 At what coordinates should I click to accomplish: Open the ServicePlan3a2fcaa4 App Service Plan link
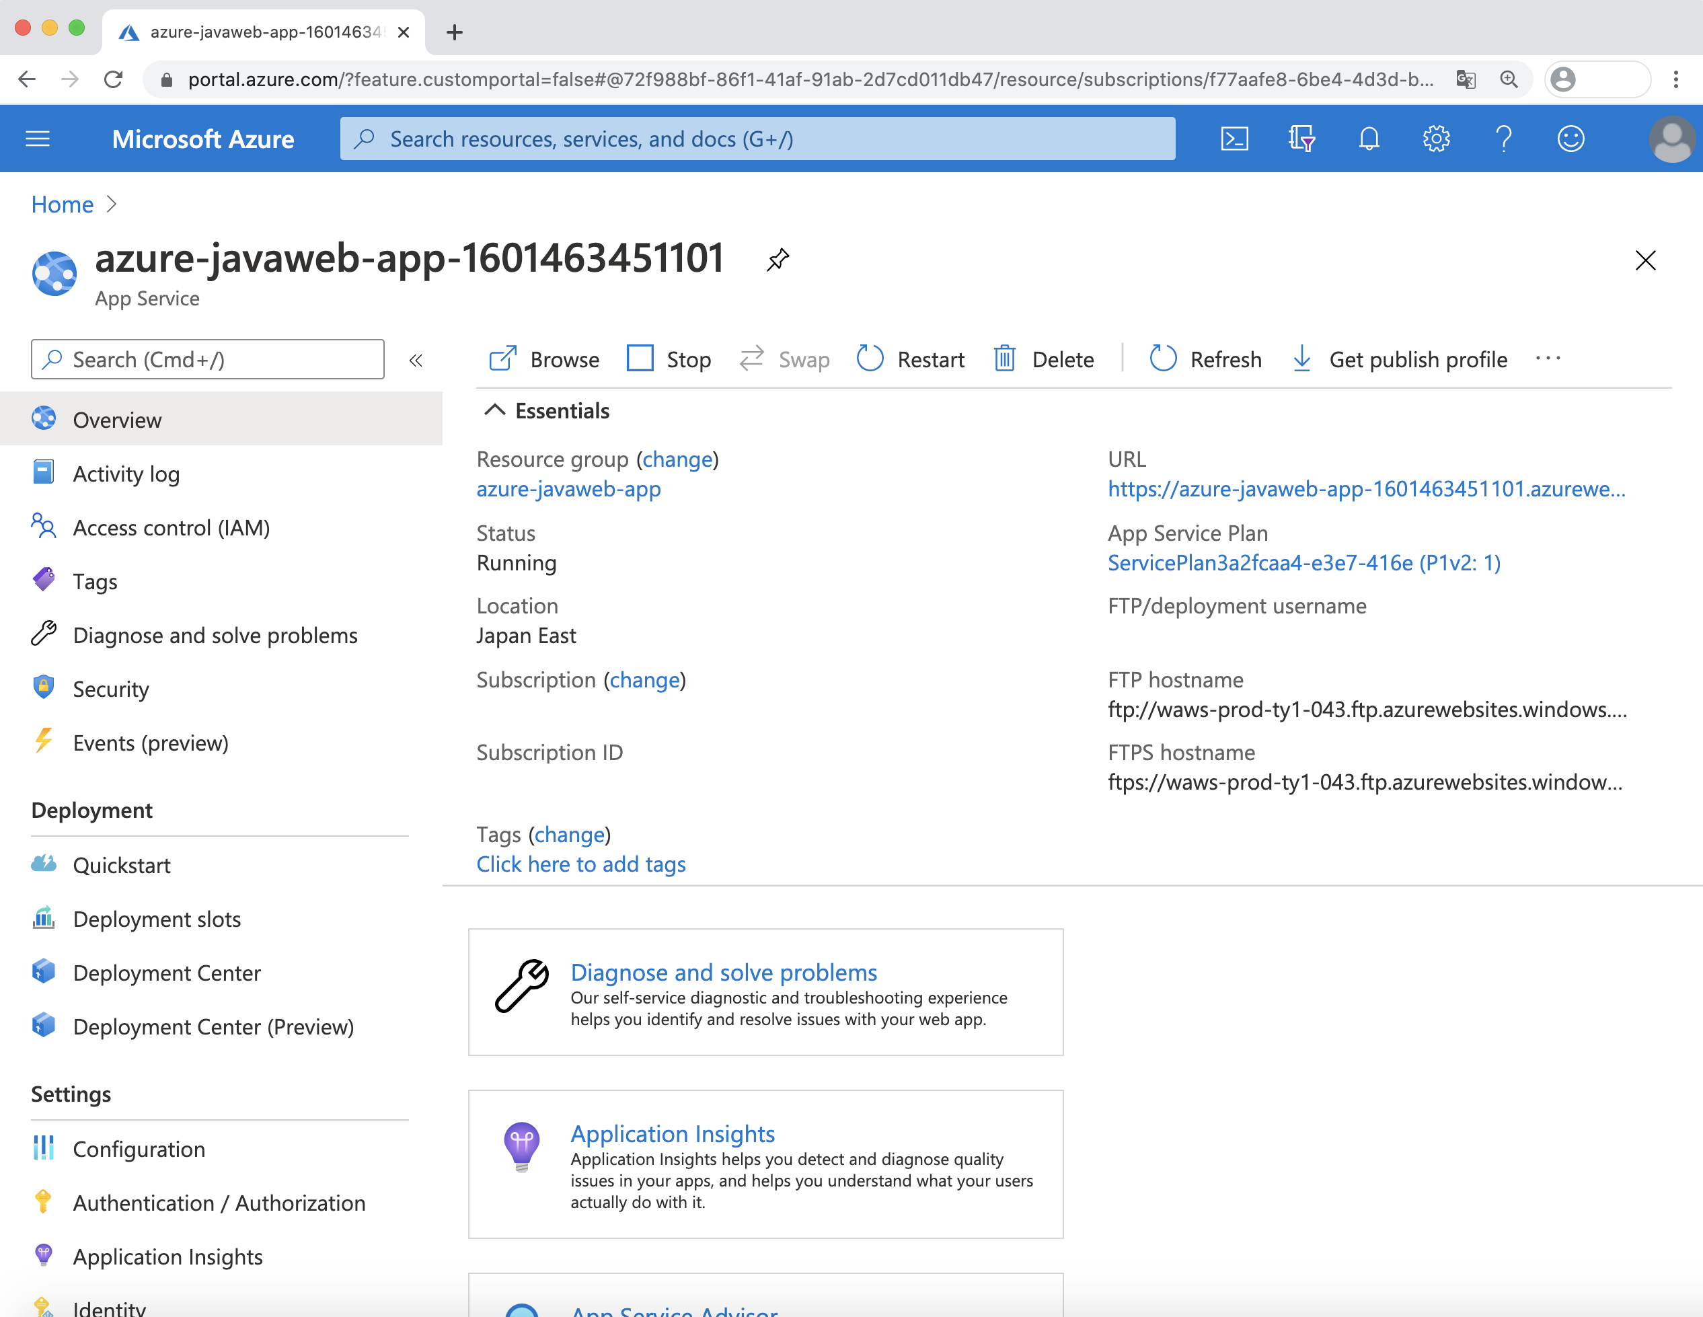1303,563
